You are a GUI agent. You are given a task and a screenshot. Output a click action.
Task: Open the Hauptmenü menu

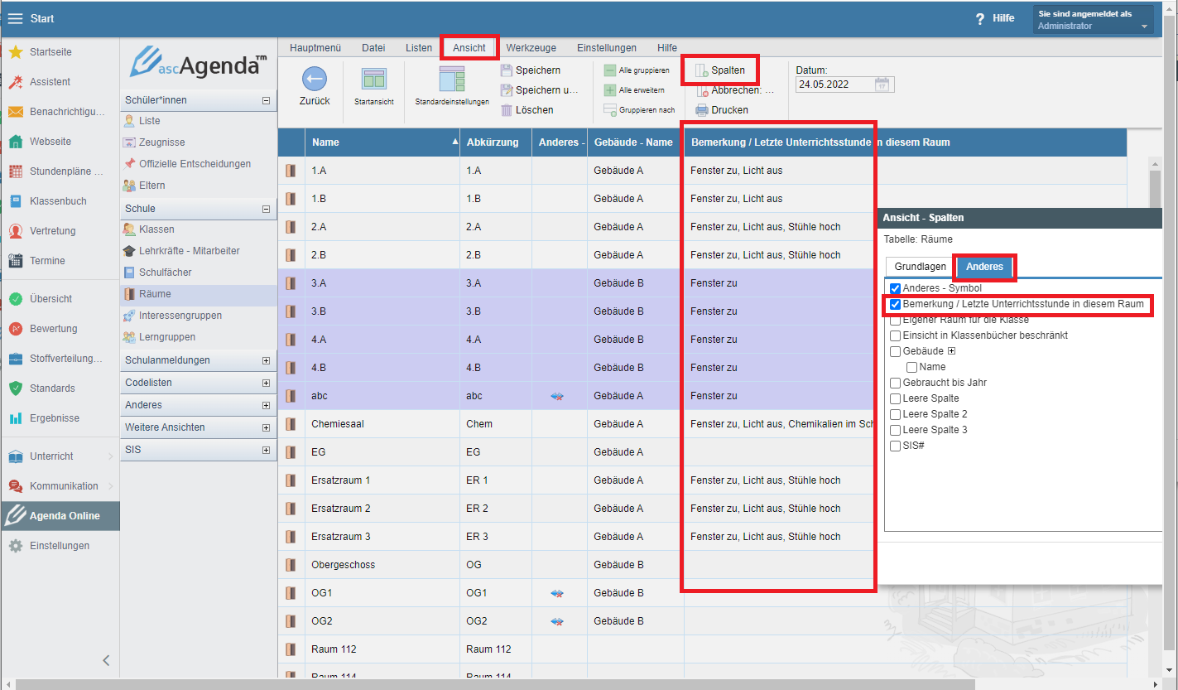(315, 48)
